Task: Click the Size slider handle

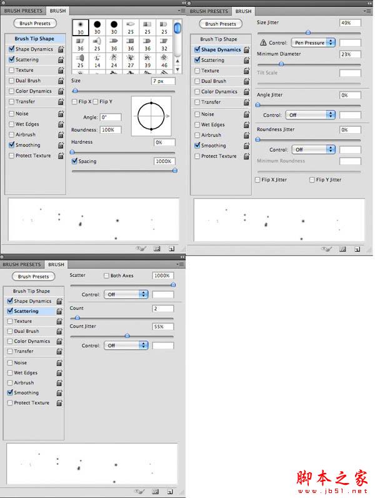Action: pos(75,91)
